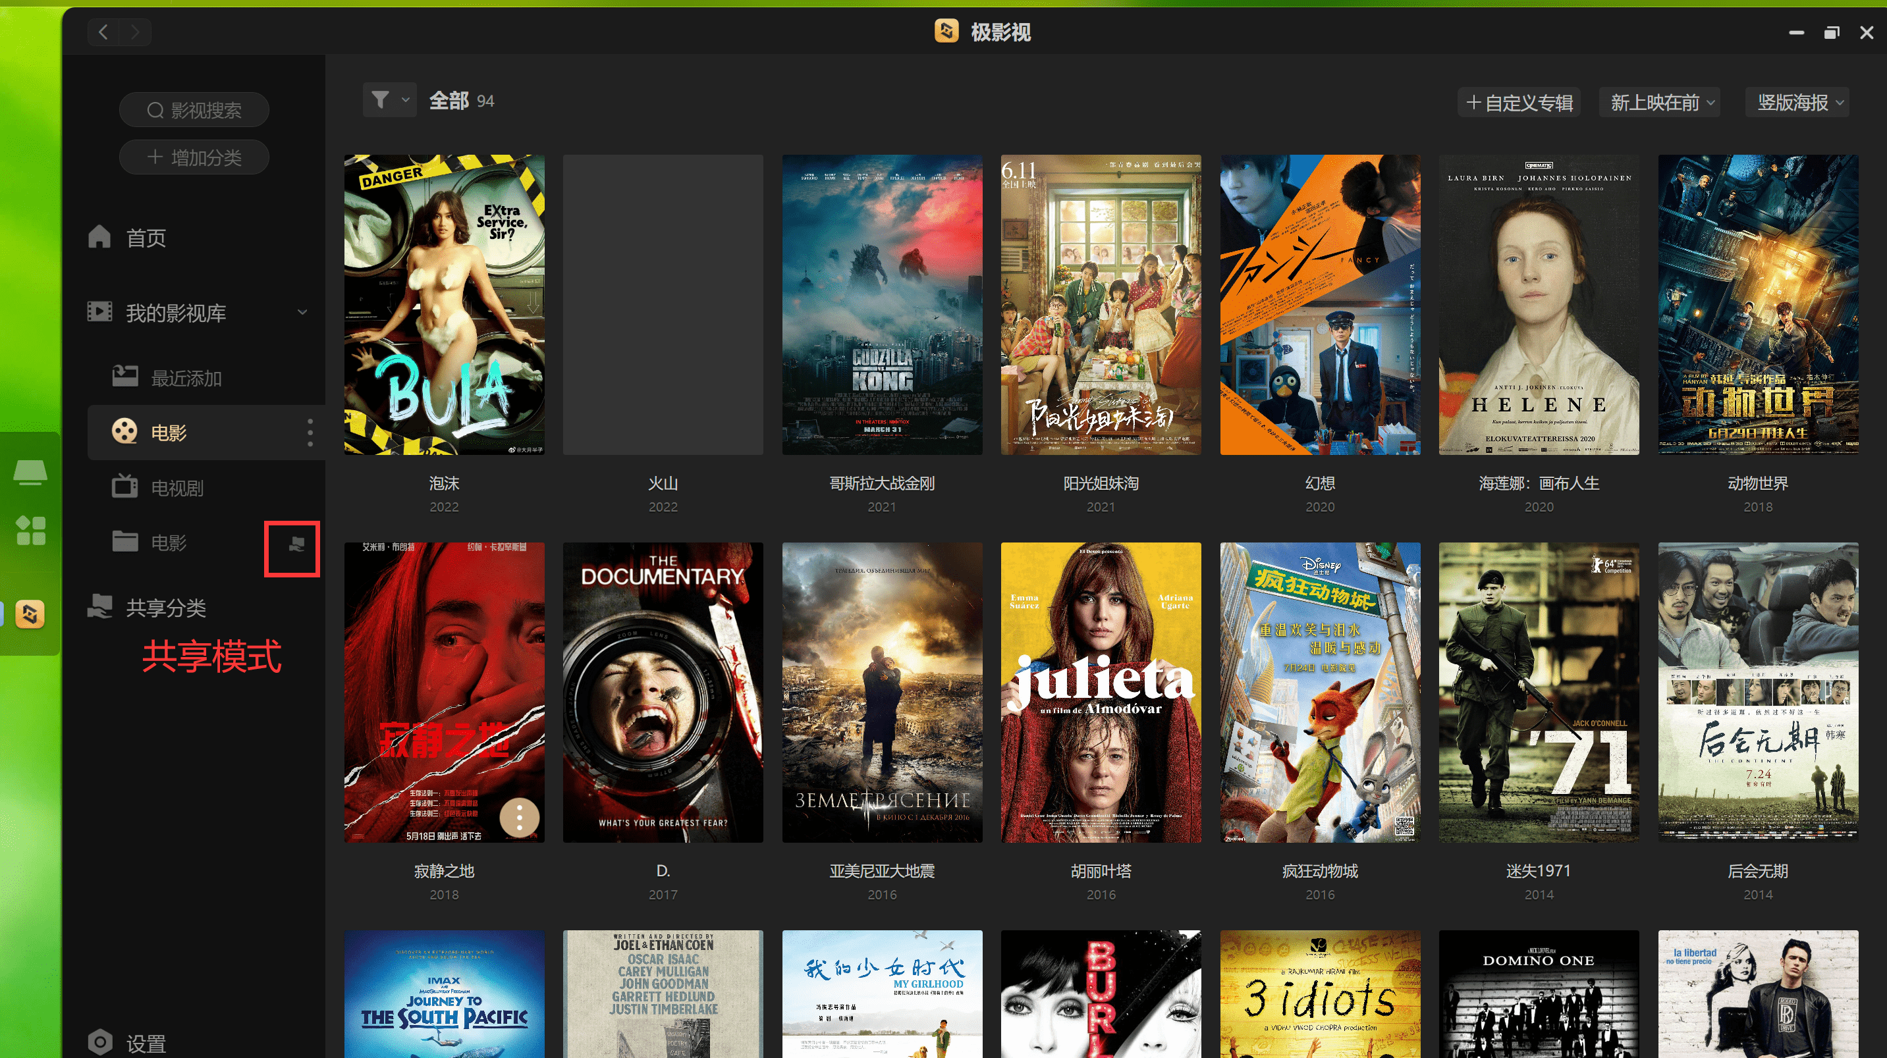Open the 3 idiots poster
Screen dimensions: 1887x1058
pyautogui.click(x=1320, y=994)
